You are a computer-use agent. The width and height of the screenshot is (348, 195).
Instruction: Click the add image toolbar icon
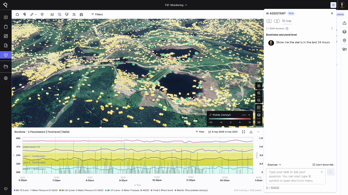[52, 14]
